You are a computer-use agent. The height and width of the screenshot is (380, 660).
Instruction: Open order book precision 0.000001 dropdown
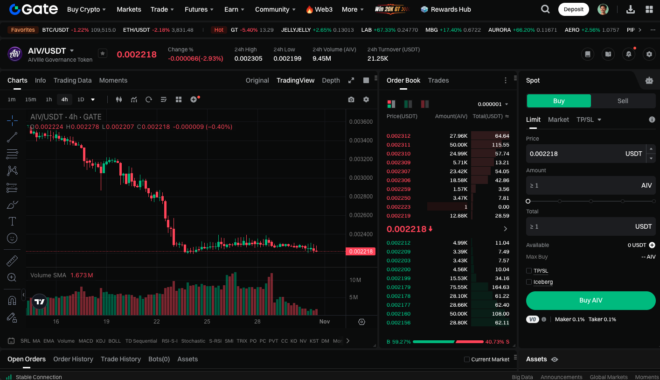493,104
